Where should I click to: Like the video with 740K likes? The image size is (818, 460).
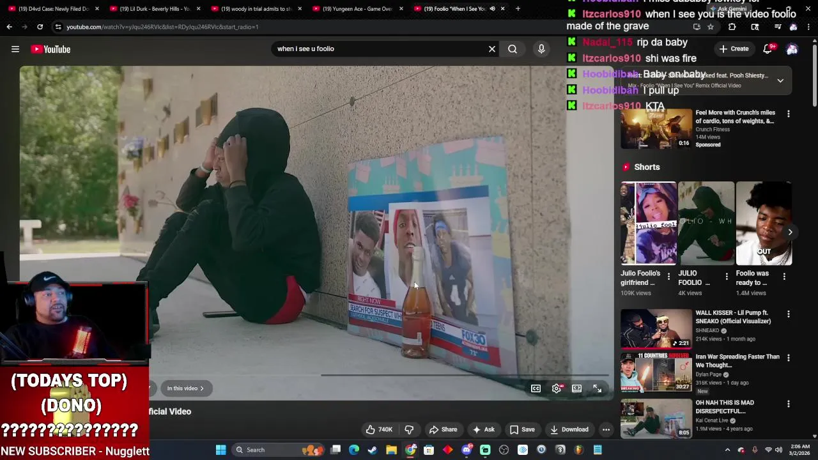(379, 429)
